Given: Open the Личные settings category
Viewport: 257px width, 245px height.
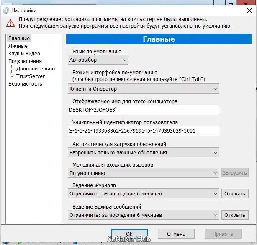Looking at the screenshot, I should tap(18, 46).
